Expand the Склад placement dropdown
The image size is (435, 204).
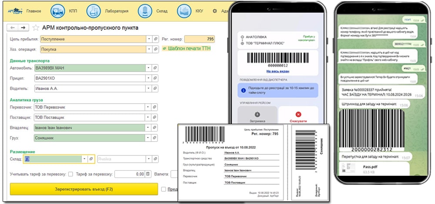tap(84, 159)
